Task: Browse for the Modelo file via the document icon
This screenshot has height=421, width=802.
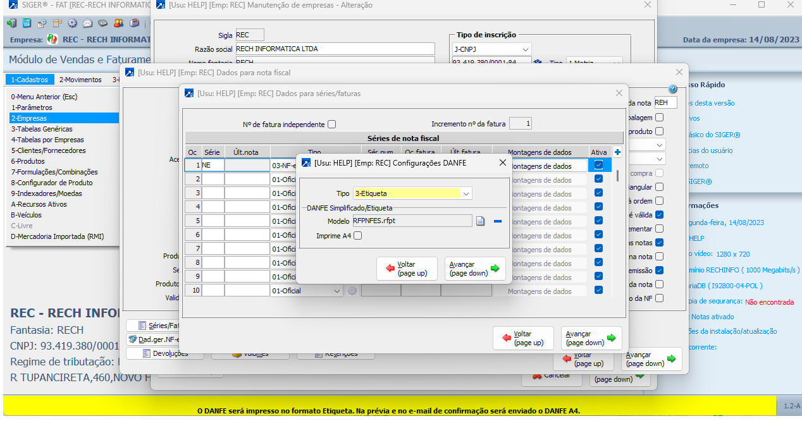Action: coord(481,221)
